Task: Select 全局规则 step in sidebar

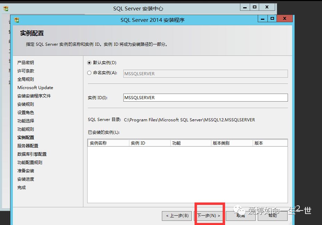Action: click(x=26, y=79)
